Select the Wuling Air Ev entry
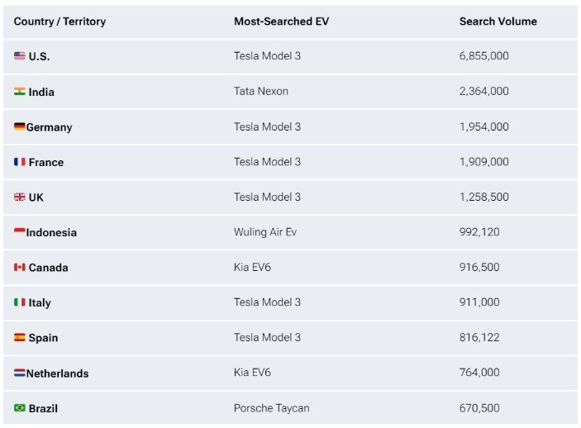 click(265, 232)
